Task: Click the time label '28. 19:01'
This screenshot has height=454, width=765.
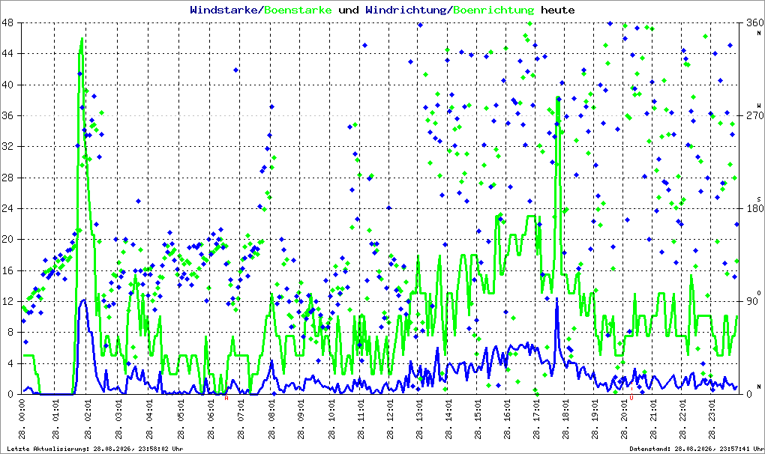Action: point(595,419)
